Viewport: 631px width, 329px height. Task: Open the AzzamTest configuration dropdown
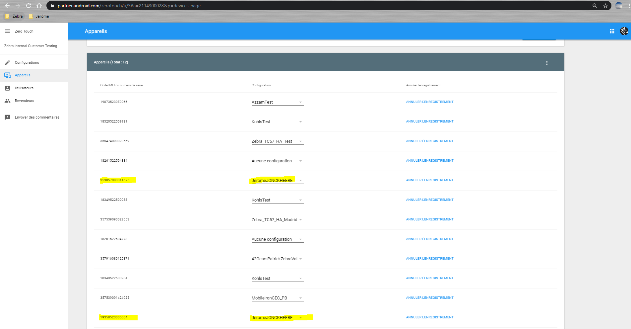coord(300,102)
